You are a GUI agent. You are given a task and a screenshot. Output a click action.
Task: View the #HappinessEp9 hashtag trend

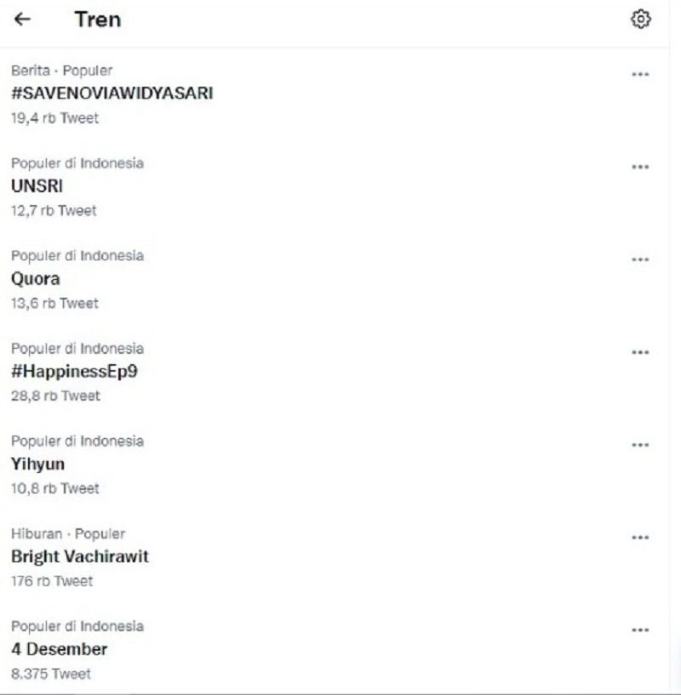[74, 372]
